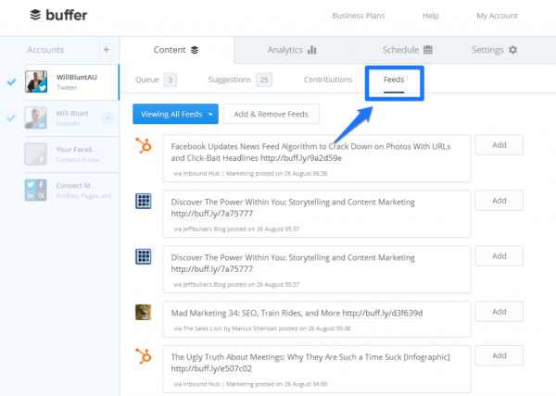
Task: Click the Accounts sidebar heading
Action: click(45, 50)
